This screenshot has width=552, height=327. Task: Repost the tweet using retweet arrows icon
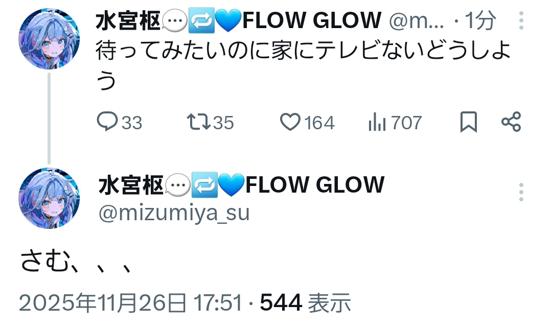tap(198, 122)
